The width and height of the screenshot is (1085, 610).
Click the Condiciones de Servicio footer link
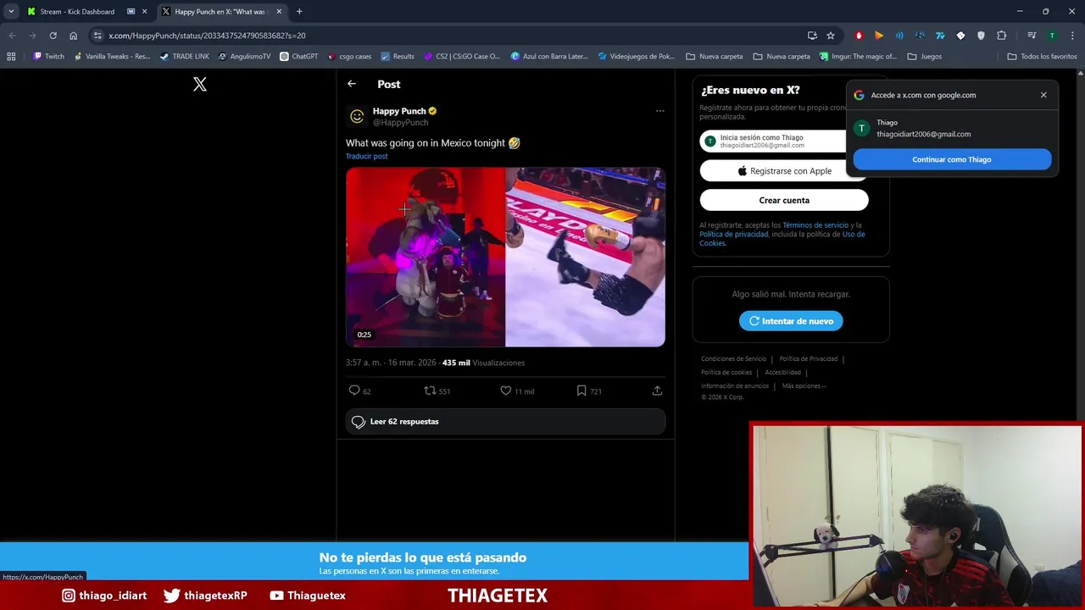[733, 359]
